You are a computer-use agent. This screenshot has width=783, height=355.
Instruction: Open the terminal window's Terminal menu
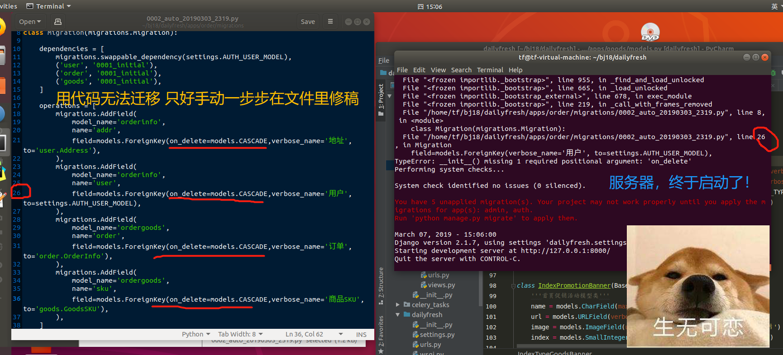click(490, 70)
